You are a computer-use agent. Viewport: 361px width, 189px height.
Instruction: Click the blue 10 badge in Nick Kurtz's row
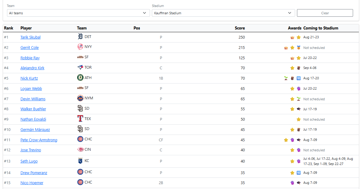click(x=298, y=78)
